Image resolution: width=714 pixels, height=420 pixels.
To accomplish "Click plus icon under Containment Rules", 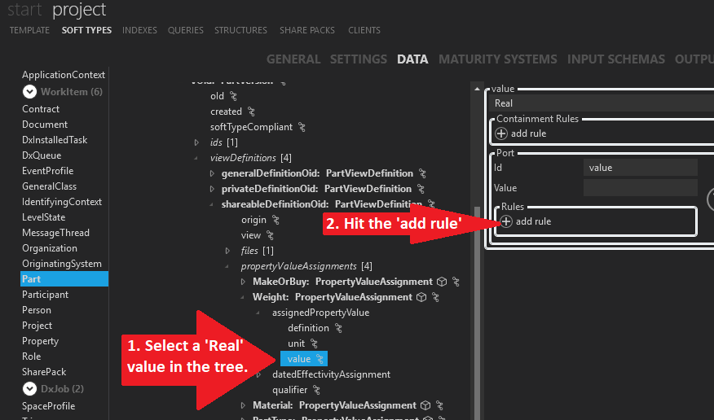I will coord(501,133).
